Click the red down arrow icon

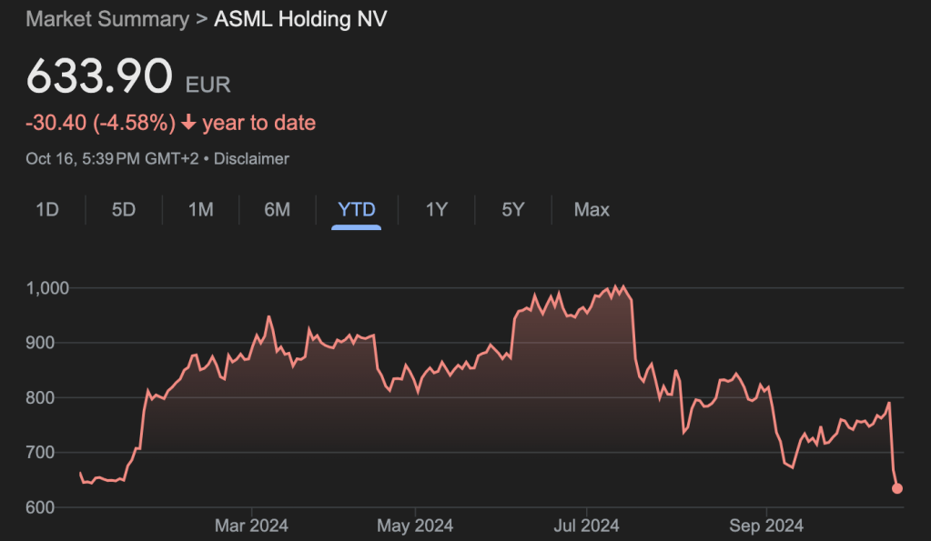click(x=188, y=123)
